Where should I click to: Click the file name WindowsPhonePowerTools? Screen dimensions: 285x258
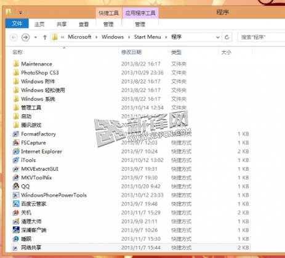pyautogui.click(x=54, y=195)
